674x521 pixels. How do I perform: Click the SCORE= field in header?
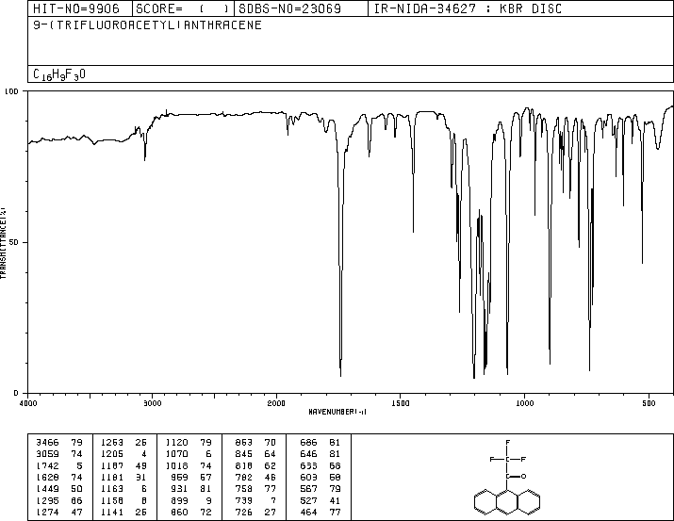pos(183,8)
